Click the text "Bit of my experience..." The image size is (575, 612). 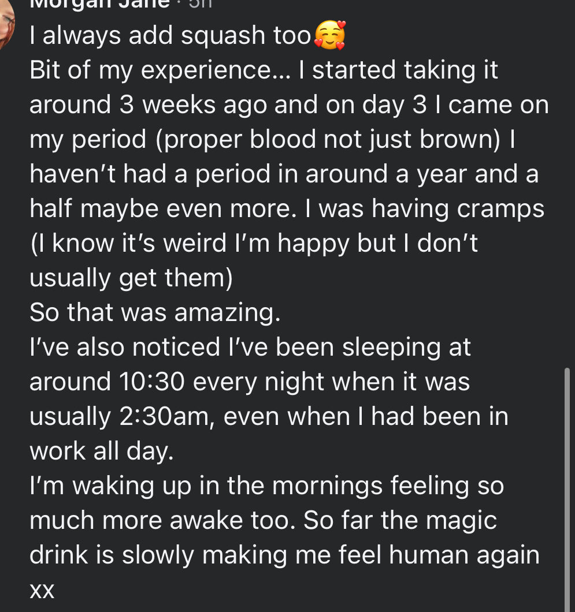click(x=161, y=71)
